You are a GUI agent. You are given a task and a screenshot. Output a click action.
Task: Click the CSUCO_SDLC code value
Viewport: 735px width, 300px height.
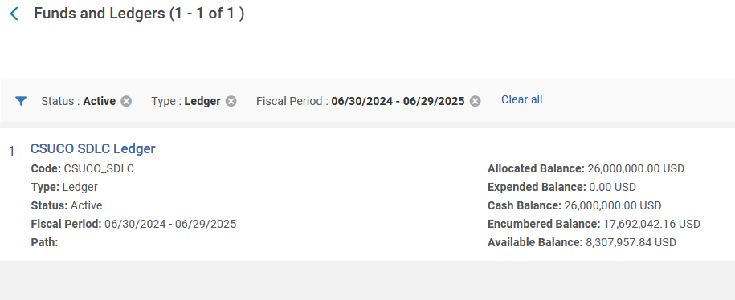[x=99, y=168]
